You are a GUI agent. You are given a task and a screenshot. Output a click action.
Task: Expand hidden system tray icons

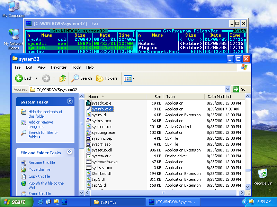245,202
